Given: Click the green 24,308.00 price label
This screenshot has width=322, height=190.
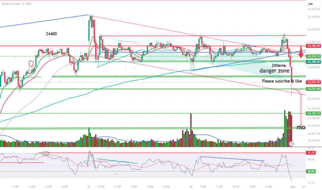Looking at the screenshot, I should point(313,61).
